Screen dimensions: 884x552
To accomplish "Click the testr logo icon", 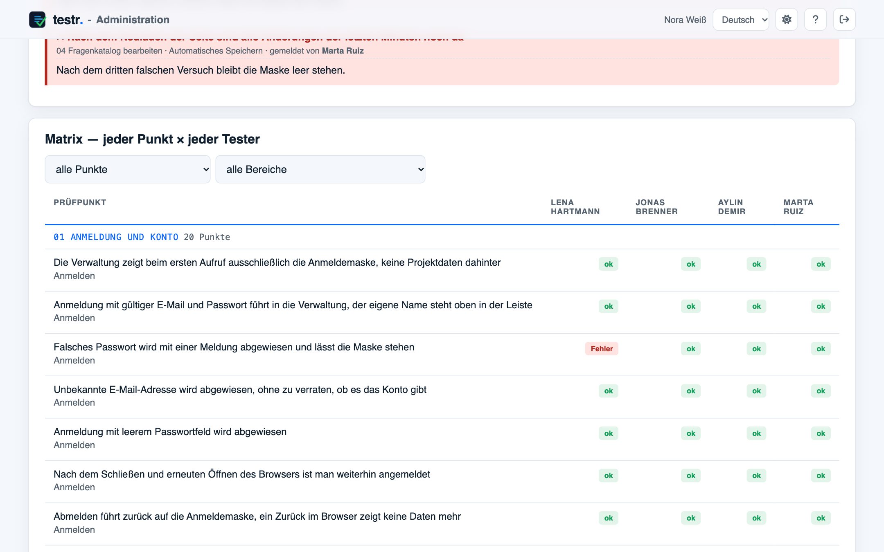I will [x=37, y=20].
